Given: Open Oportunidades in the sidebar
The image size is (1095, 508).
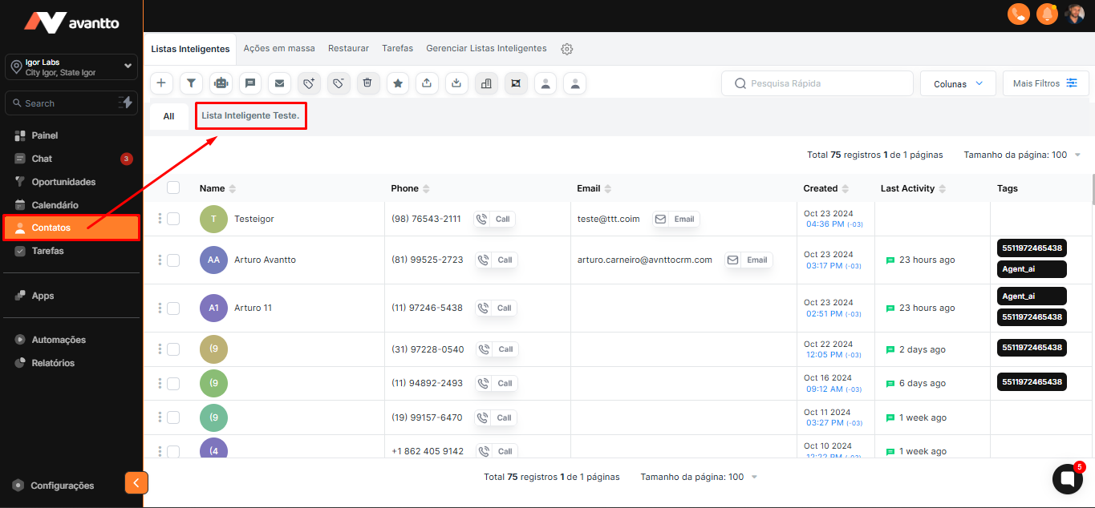Looking at the screenshot, I should [63, 182].
